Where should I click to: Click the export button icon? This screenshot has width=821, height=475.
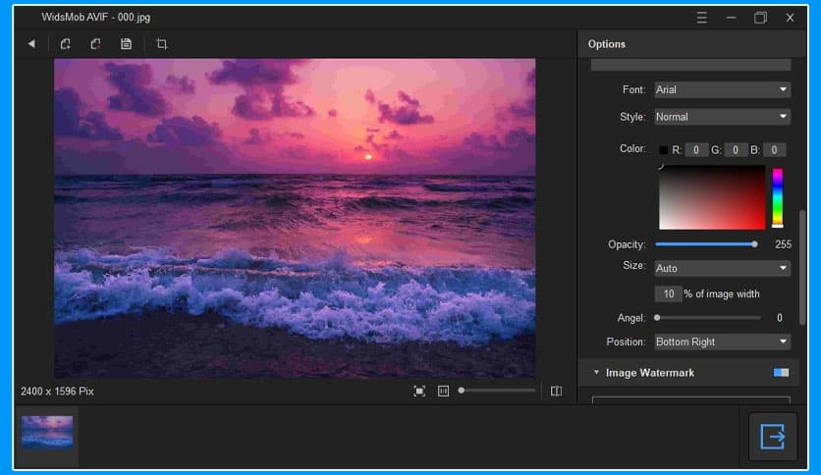point(773,437)
